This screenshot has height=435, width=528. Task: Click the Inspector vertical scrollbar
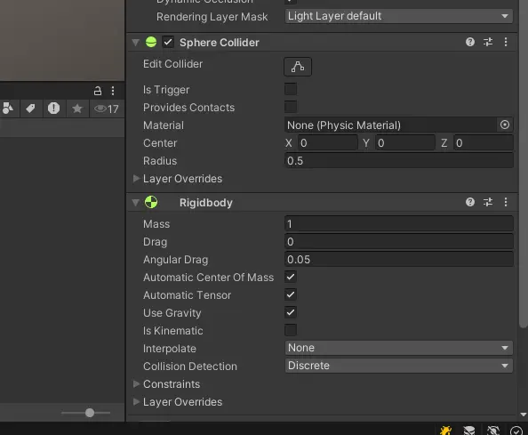pos(523,164)
